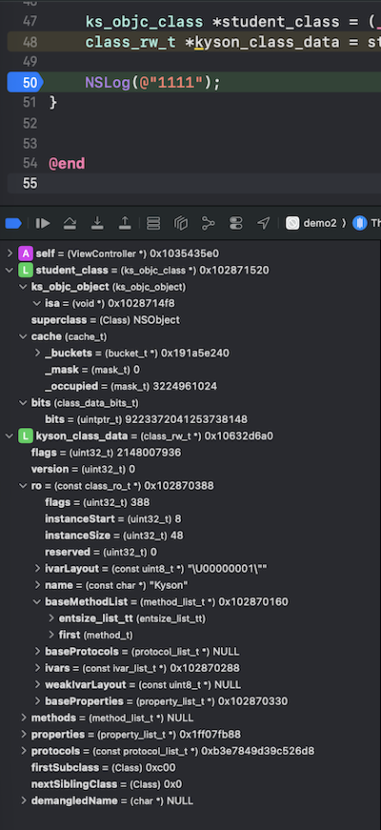Select the reserved = 0 row
Viewport: 381px width, 830px height.
pos(101,552)
